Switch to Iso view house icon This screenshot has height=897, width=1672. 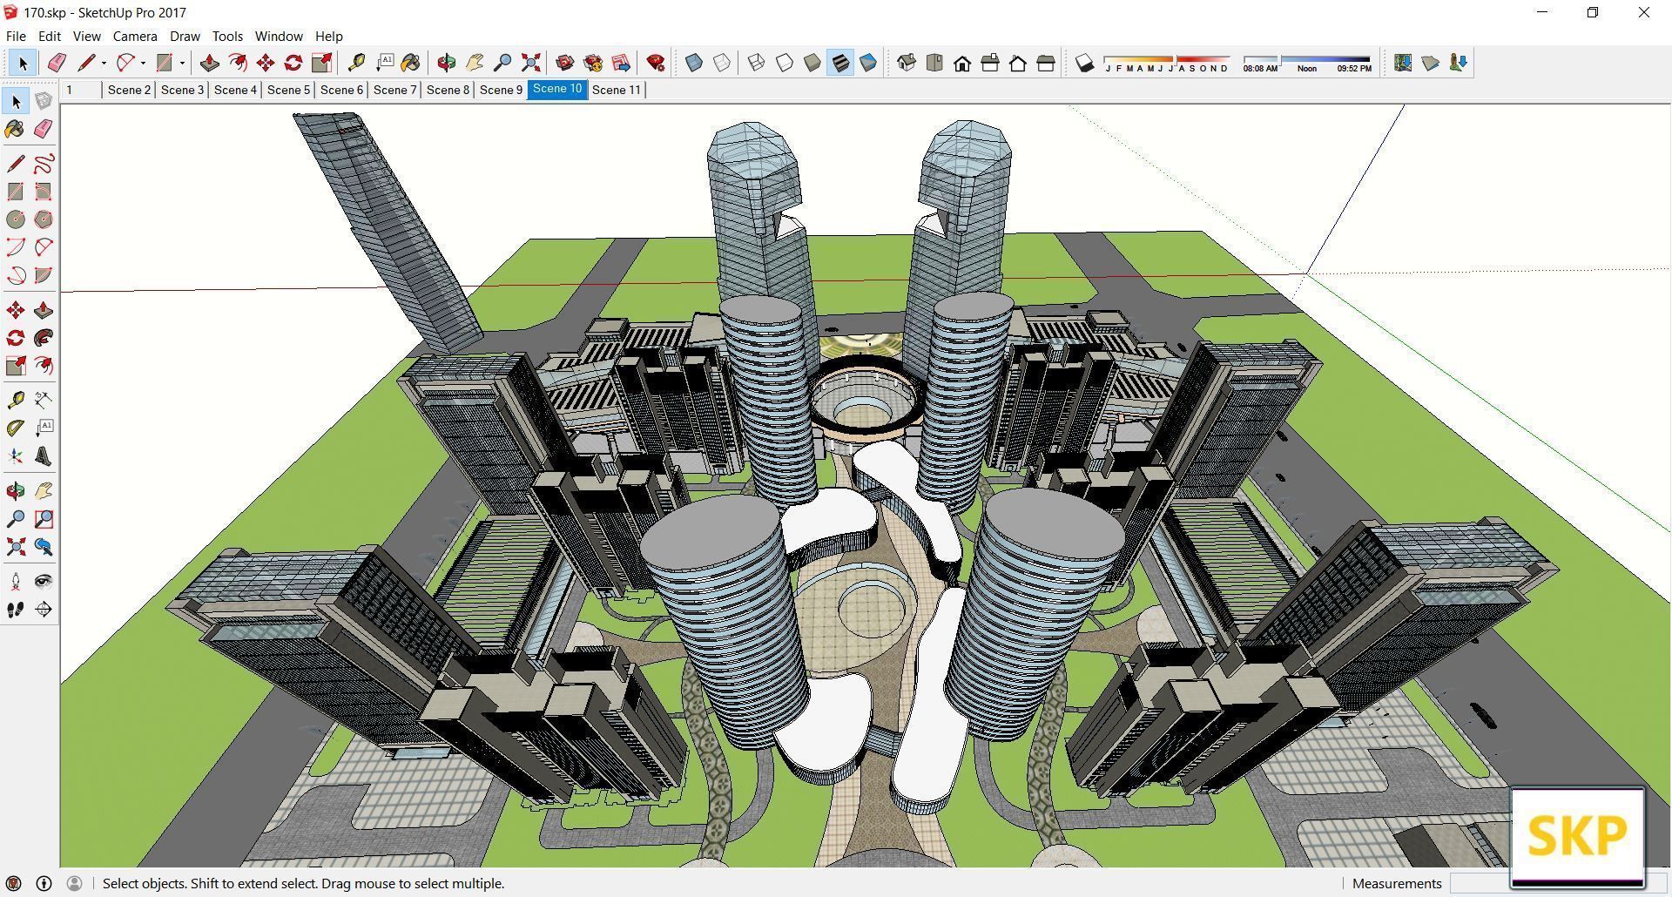(x=906, y=63)
